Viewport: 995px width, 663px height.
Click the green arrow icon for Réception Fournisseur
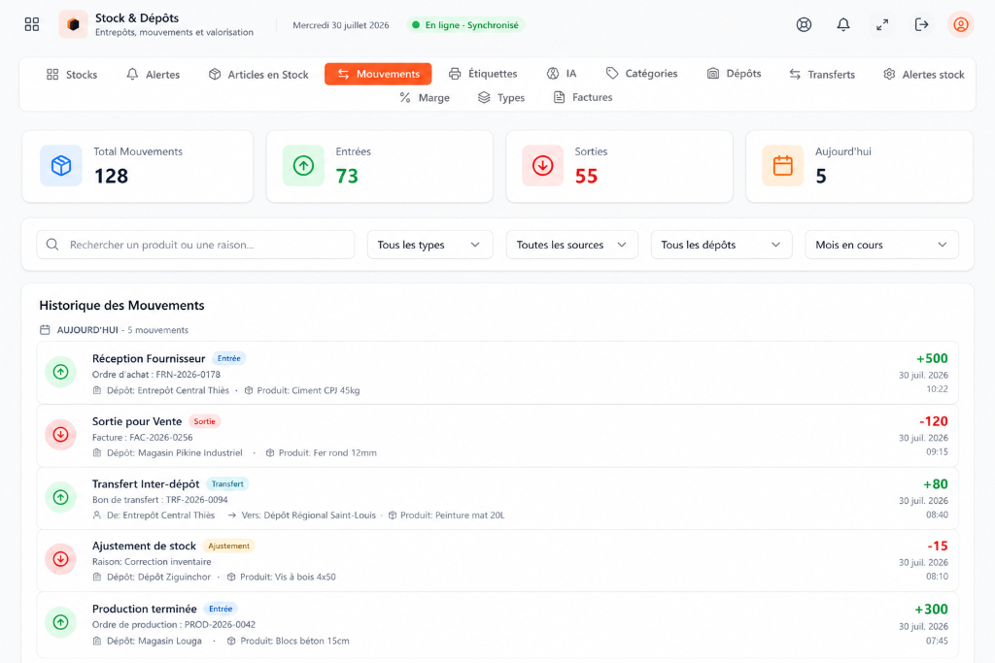[x=61, y=372]
